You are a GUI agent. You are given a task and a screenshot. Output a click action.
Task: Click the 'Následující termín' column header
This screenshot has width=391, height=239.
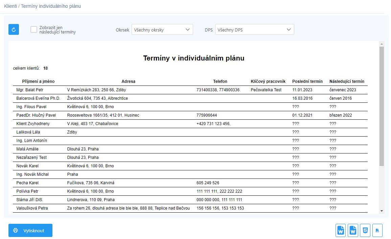(347, 81)
